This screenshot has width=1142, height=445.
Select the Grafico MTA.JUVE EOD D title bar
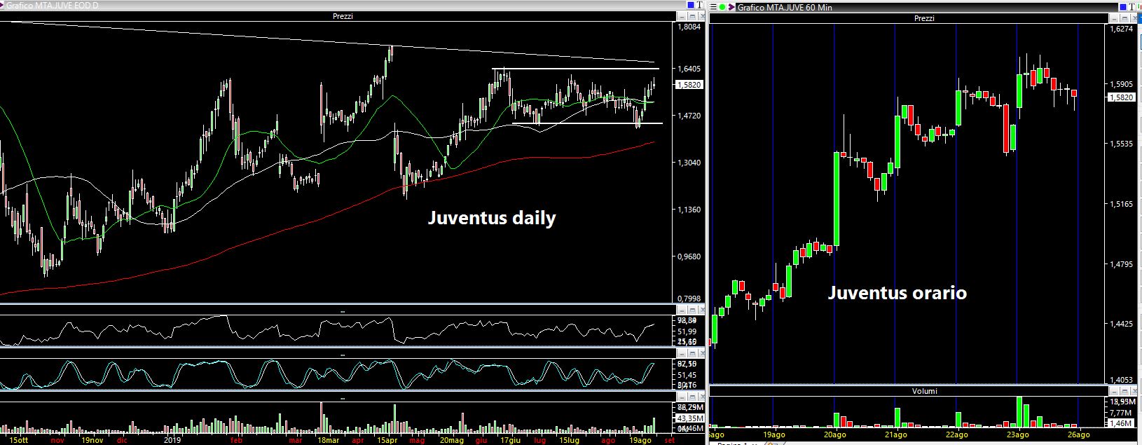click(x=343, y=5)
